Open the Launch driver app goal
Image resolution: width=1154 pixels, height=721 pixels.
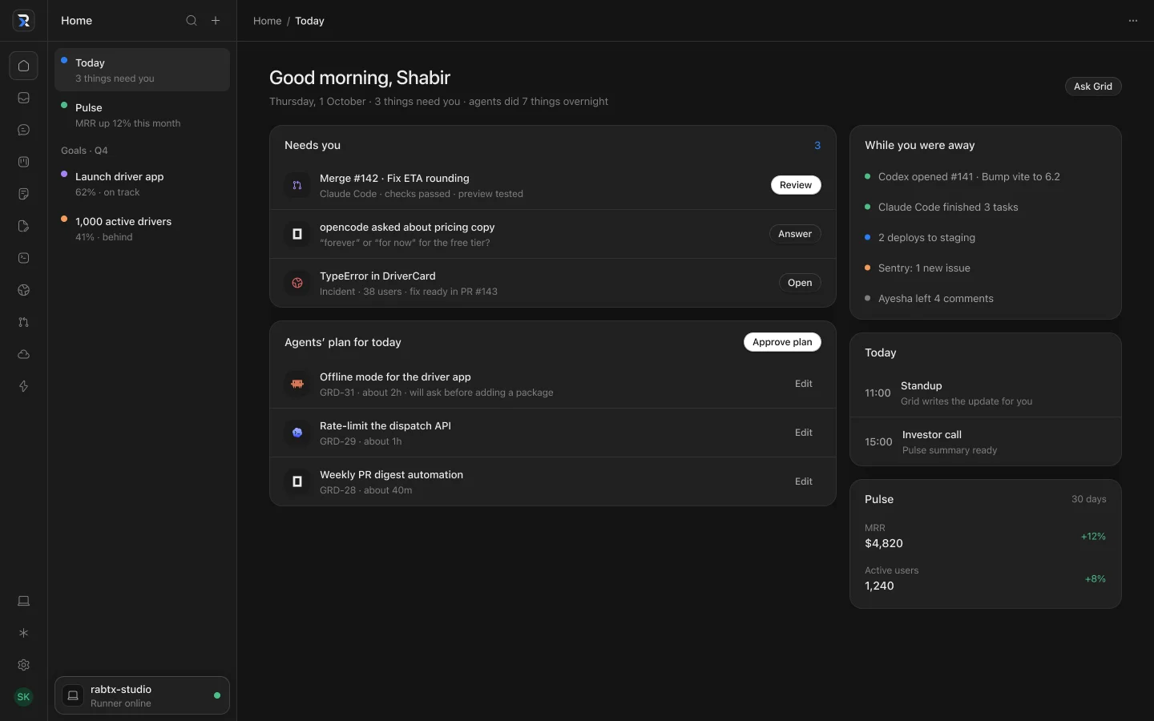coord(142,183)
